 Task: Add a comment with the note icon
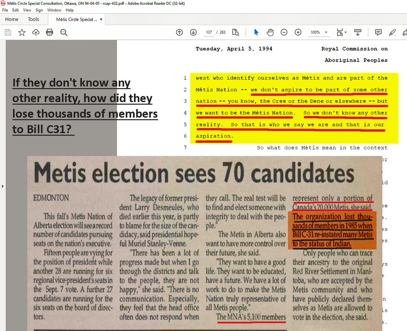378,33
